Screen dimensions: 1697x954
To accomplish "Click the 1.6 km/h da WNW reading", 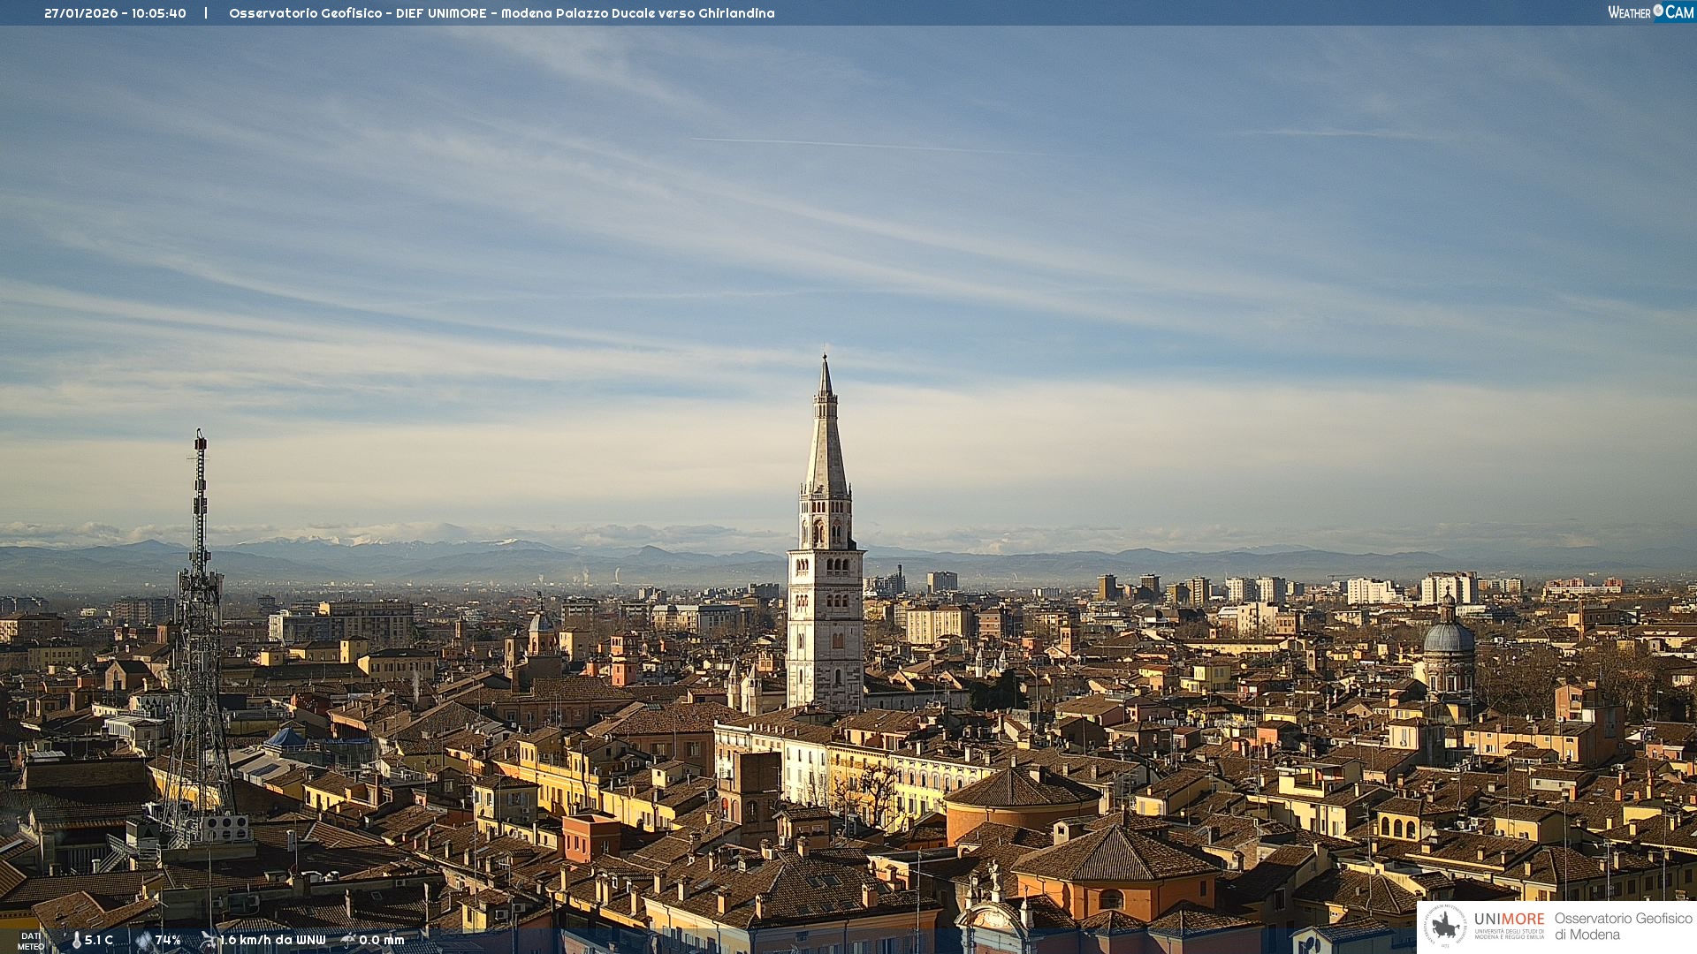I will coord(273,941).
